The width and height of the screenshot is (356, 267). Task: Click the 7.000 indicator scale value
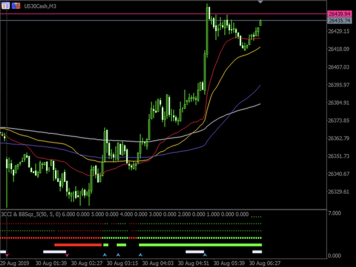click(335, 214)
